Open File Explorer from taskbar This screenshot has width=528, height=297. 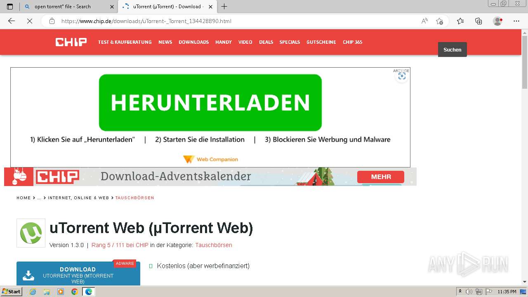[47, 292]
